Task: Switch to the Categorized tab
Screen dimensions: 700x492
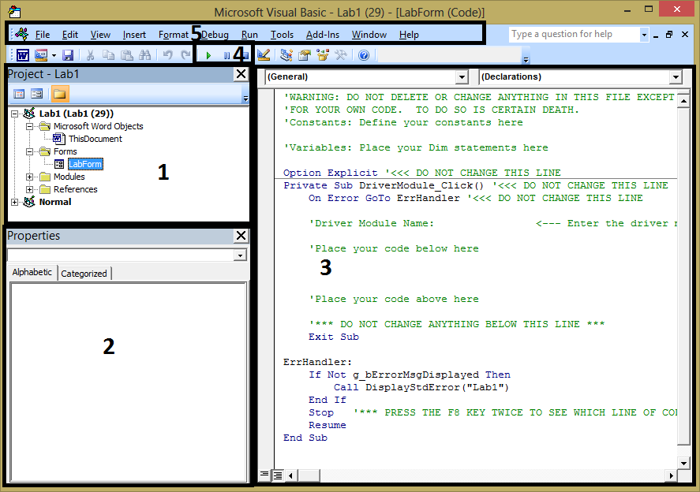Action: coord(84,274)
